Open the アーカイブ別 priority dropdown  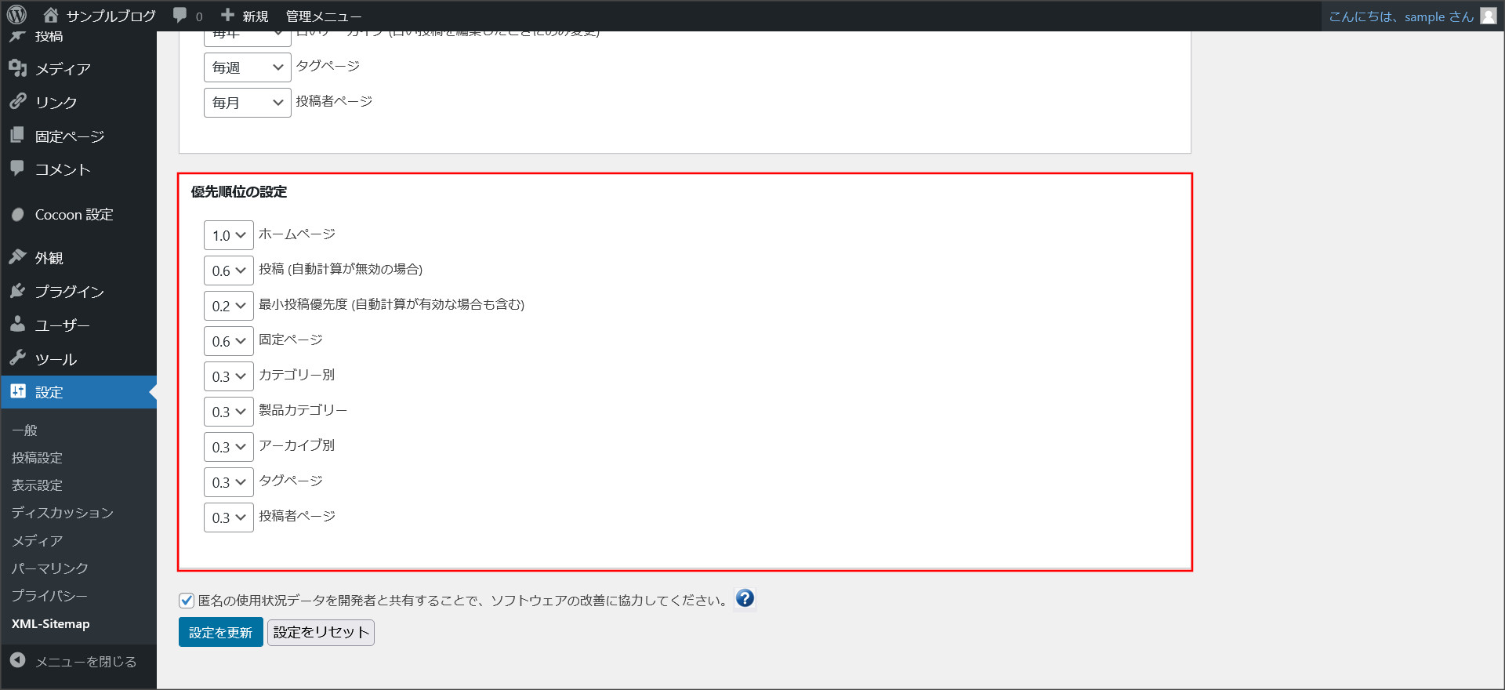[229, 447]
